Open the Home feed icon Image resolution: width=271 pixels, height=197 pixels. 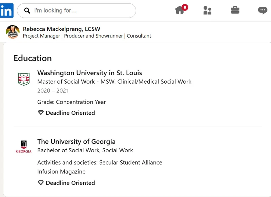(x=180, y=10)
